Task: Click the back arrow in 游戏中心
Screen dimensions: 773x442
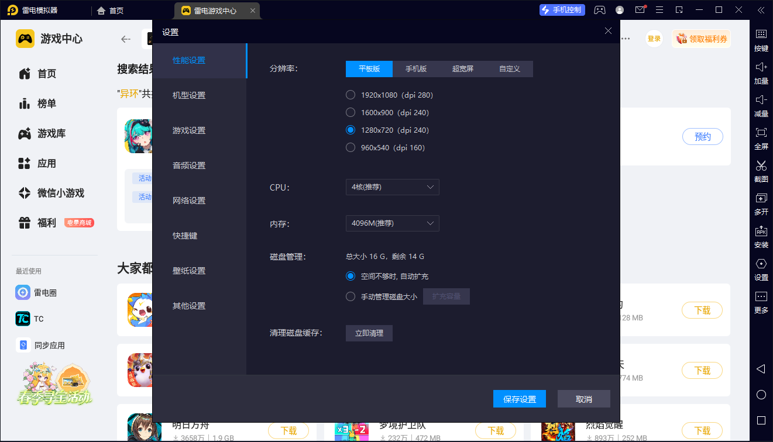Action: pyautogui.click(x=125, y=39)
